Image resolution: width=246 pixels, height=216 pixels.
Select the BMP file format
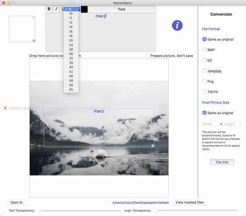pos(204,50)
